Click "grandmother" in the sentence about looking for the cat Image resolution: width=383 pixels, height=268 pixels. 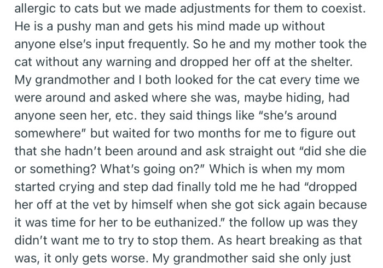[x=73, y=80]
